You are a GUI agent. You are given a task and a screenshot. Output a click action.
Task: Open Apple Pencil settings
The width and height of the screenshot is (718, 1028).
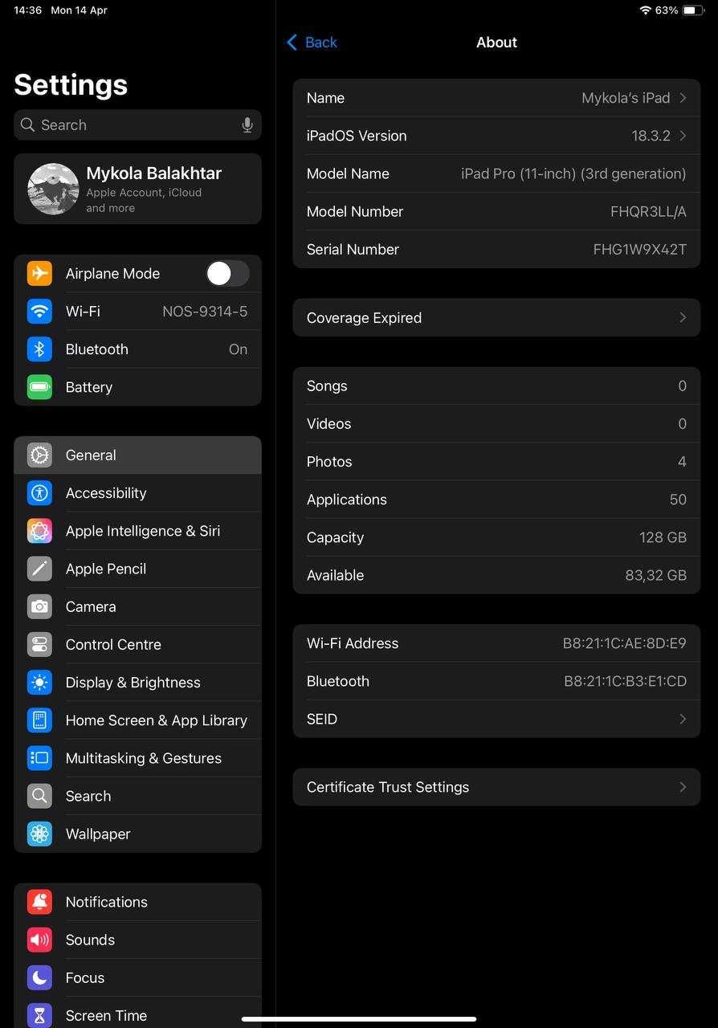click(137, 568)
